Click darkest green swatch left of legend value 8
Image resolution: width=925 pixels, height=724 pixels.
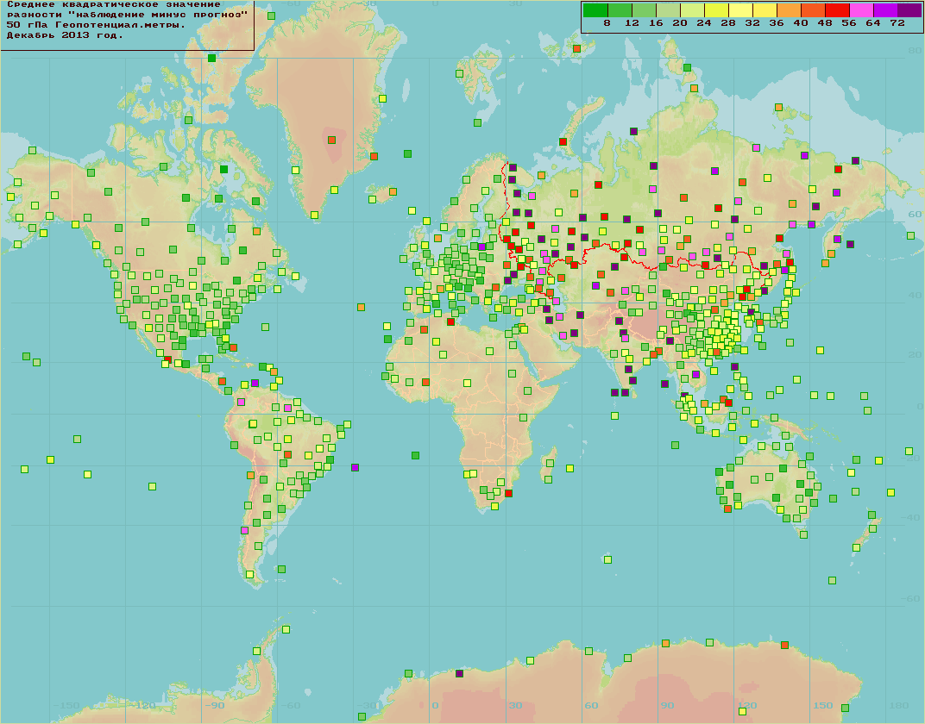[x=595, y=10]
